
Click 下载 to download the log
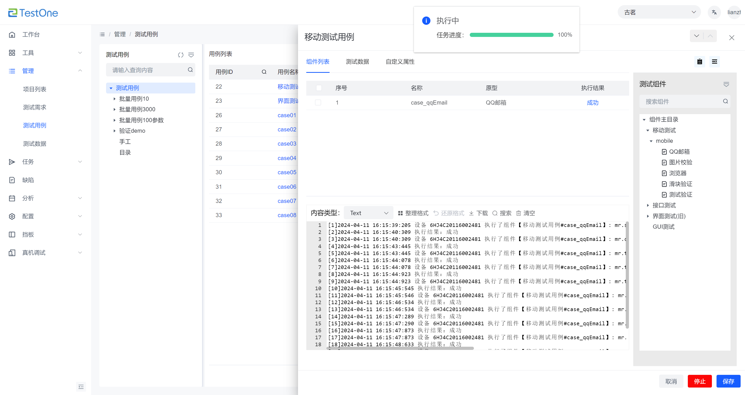478,213
